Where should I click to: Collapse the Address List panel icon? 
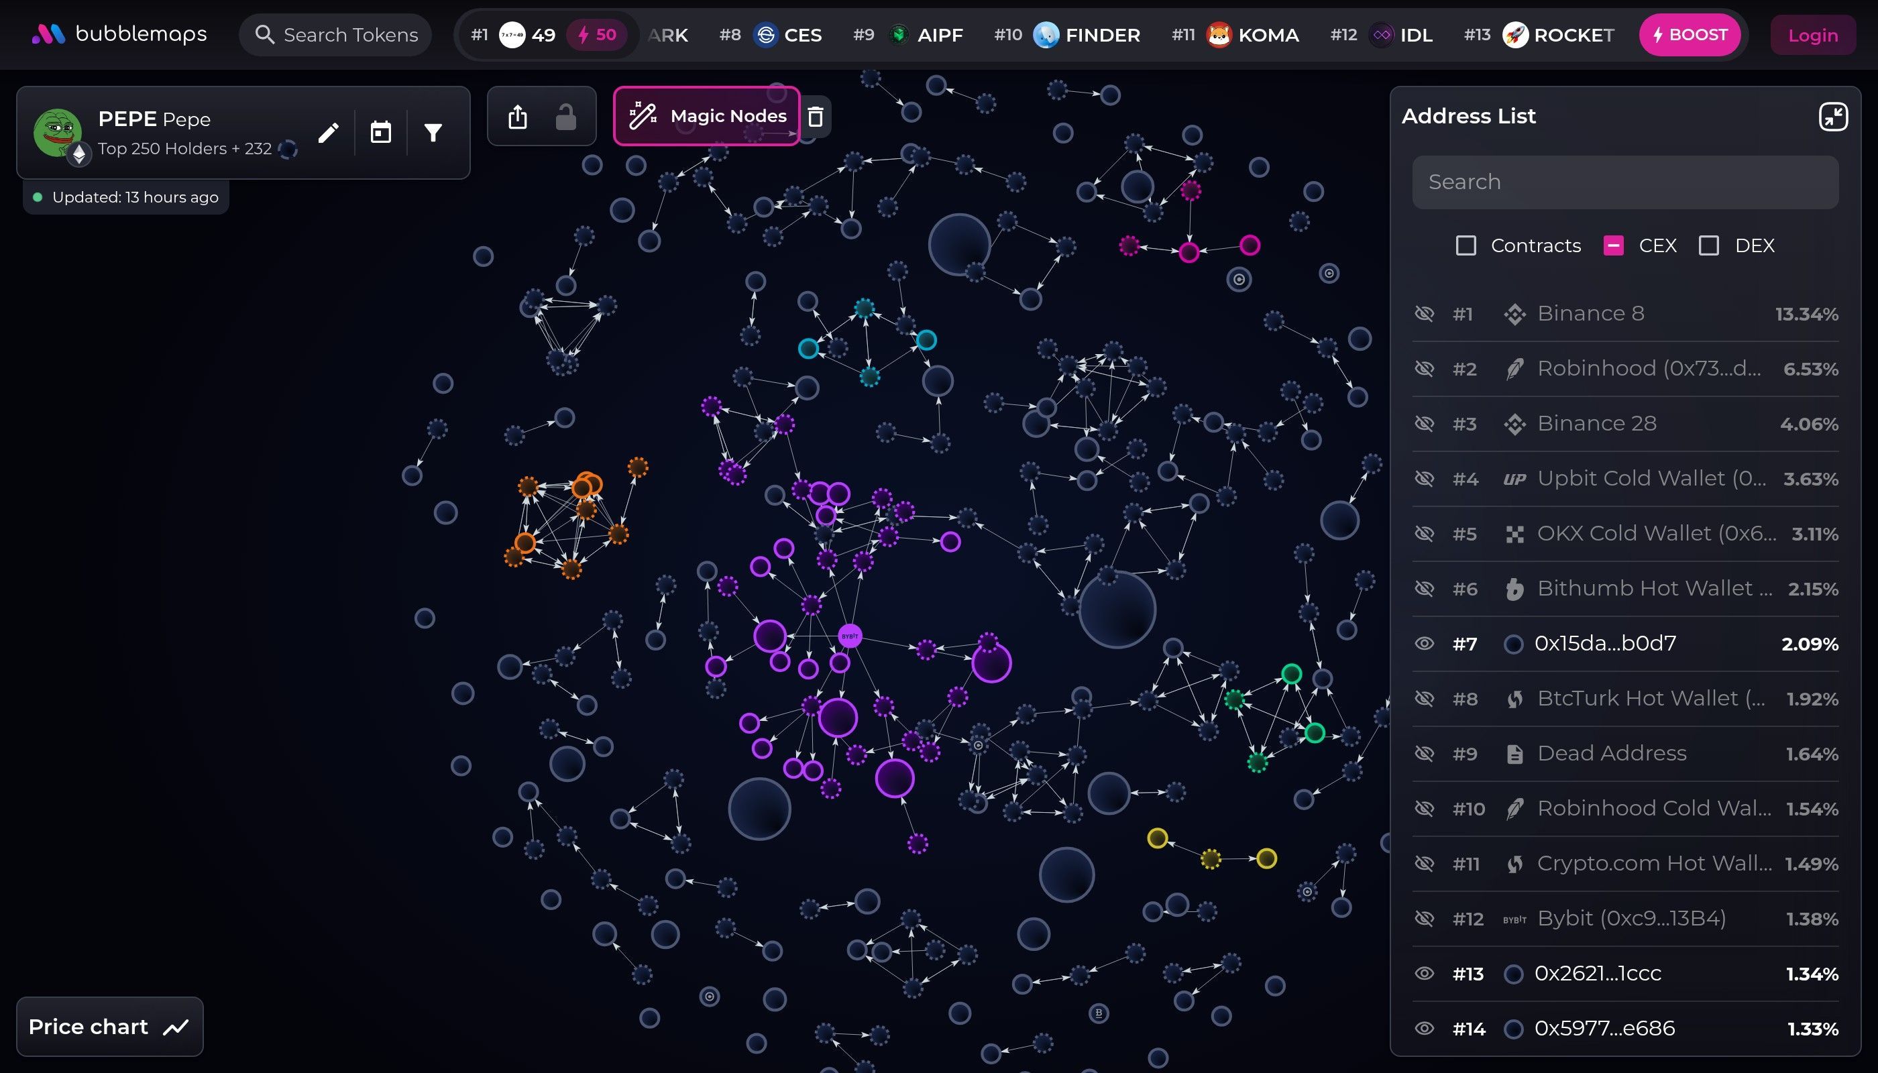[1834, 116]
